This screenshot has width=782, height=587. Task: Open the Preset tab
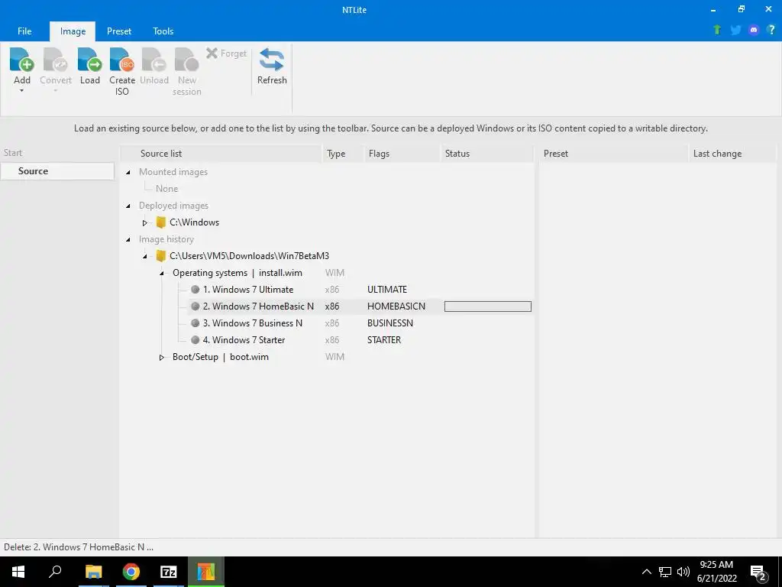click(x=119, y=31)
